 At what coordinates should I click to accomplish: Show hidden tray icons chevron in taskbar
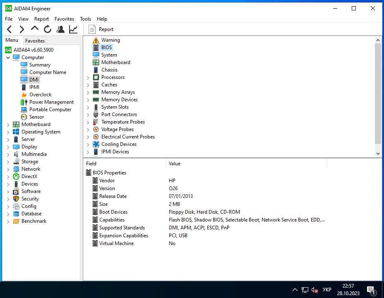295,290
